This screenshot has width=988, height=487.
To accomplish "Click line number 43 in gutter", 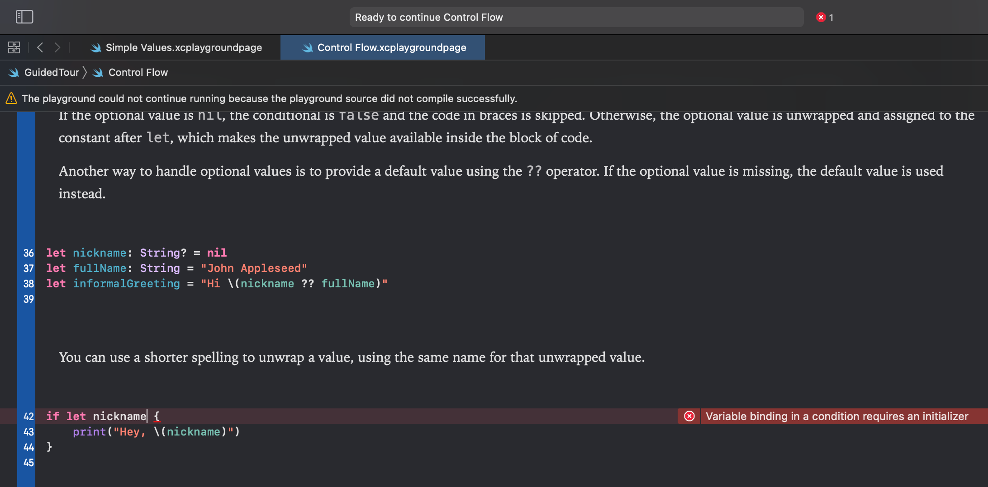I will [28, 432].
